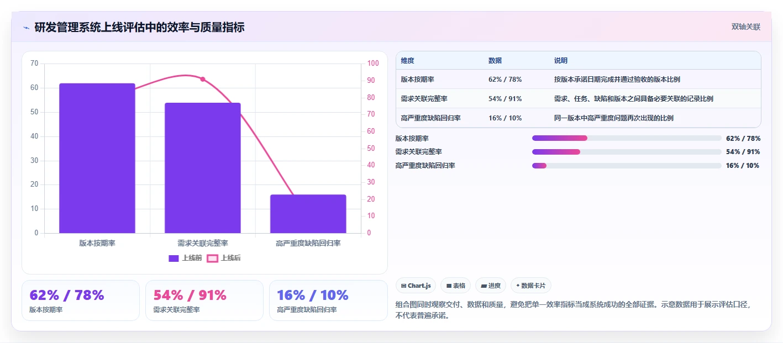The width and height of the screenshot is (783, 343).
Task: Click the 高严重度缺陷回归率 progress bar
Action: pos(627,166)
